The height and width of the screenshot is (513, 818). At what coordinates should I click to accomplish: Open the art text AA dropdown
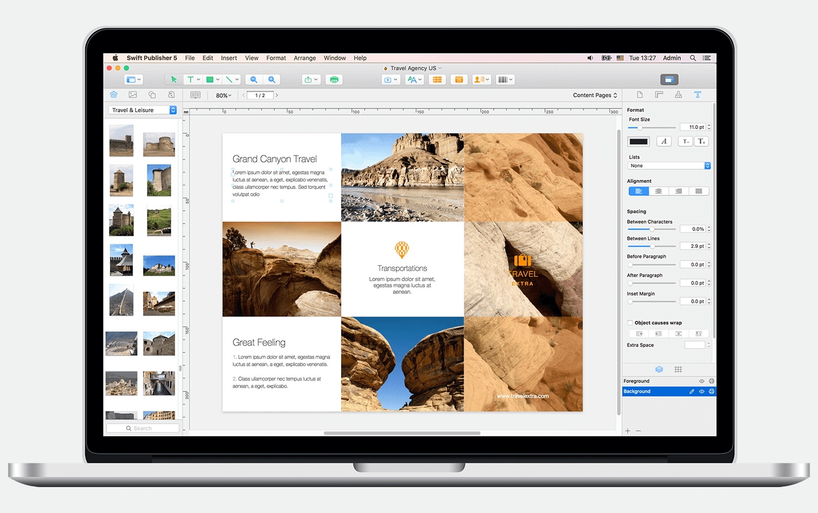(415, 80)
